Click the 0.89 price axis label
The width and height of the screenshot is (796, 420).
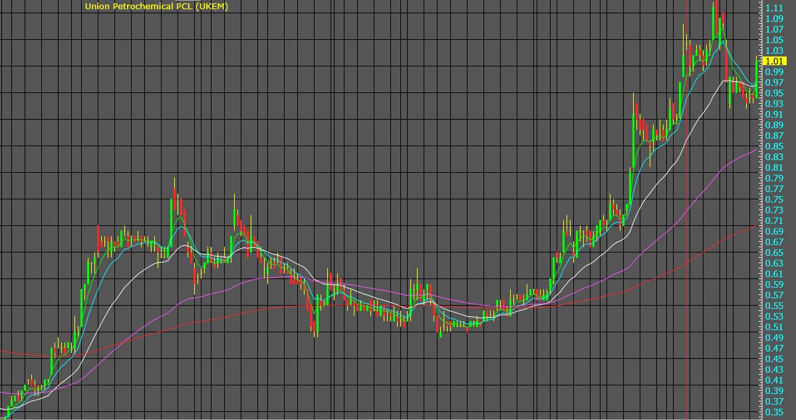point(774,125)
